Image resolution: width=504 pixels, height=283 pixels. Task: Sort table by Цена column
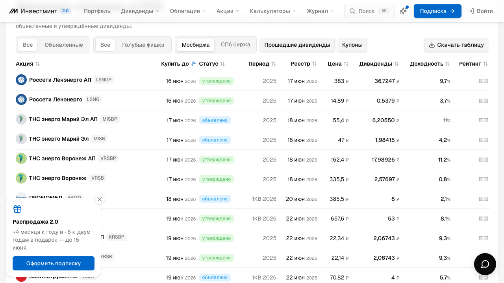click(x=338, y=64)
